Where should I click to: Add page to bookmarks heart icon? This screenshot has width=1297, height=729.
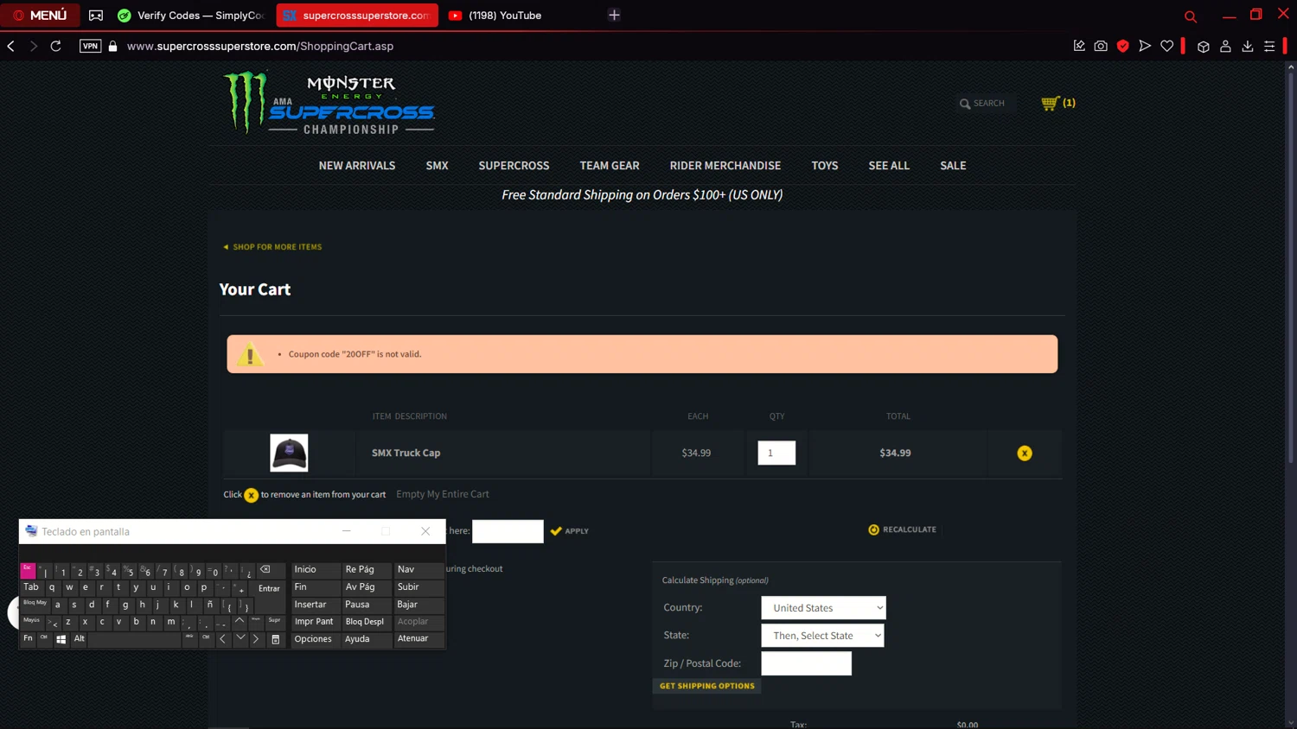tap(1167, 46)
